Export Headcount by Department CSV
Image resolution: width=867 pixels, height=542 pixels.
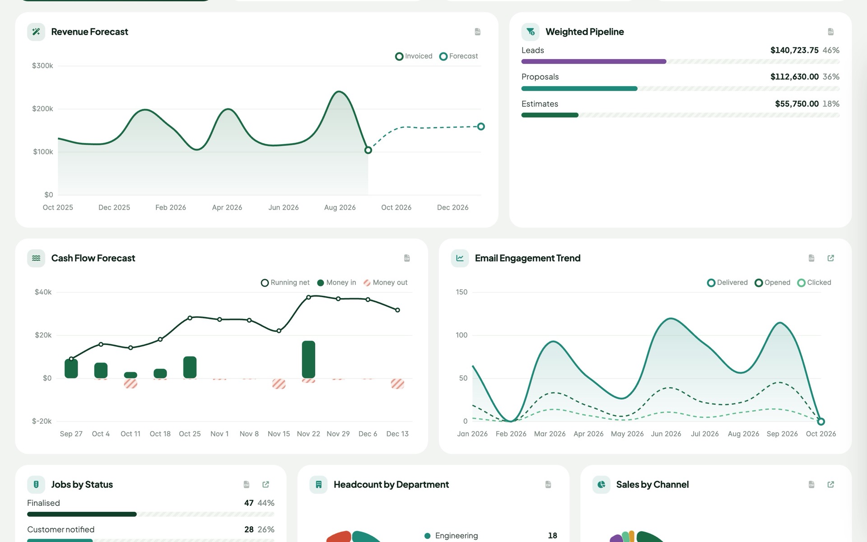[548, 484]
